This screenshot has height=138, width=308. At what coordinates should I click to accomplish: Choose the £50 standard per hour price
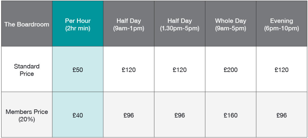tap(78, 70)
